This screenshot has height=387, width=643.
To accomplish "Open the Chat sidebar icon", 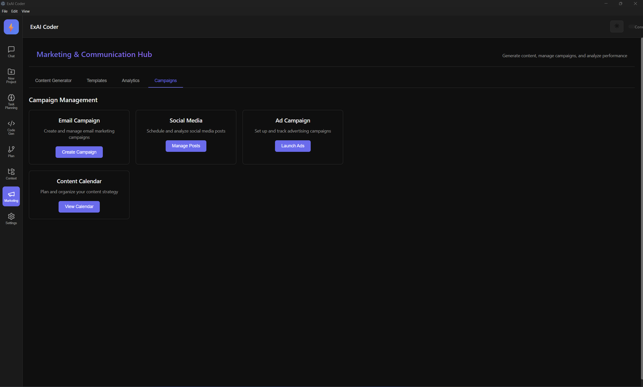I will coord(11,52).
